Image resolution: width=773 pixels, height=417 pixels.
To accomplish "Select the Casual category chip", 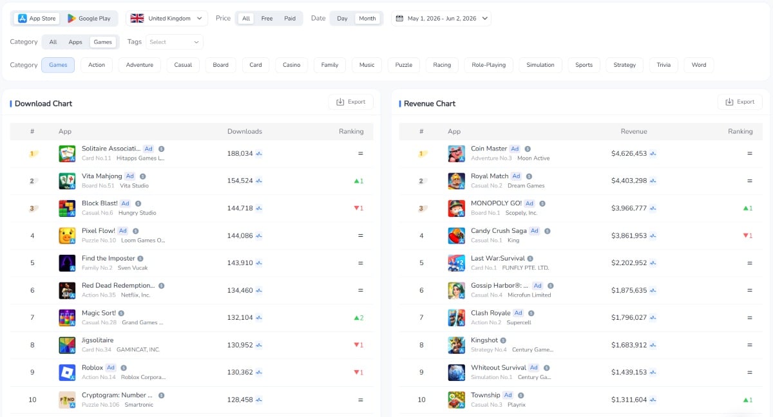I will click(183, 65).
